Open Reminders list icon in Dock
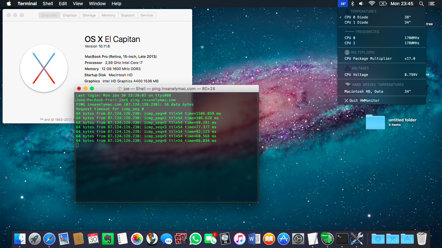 [122, 239]
